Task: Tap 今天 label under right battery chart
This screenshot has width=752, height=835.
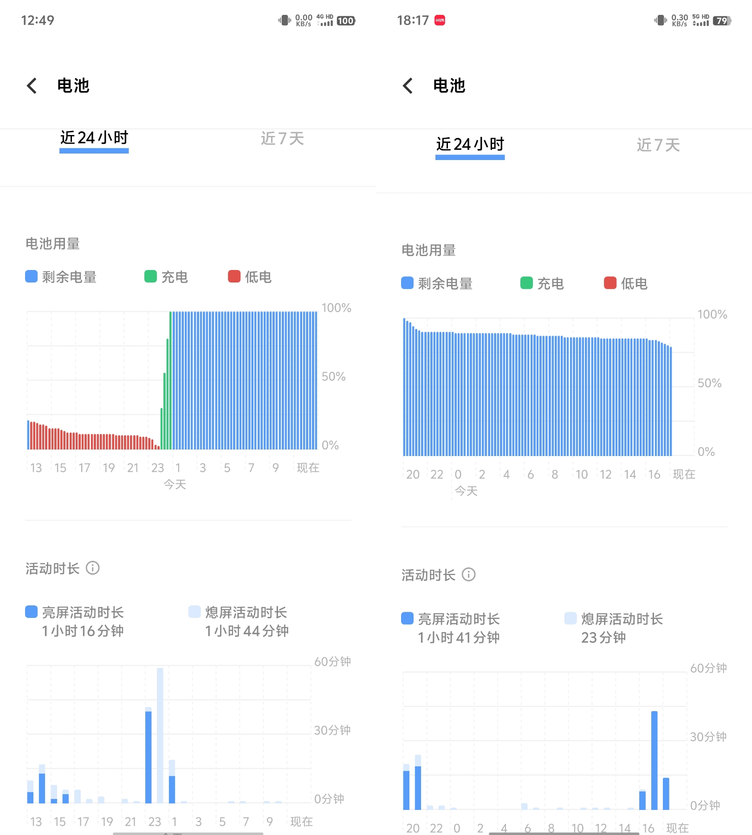Action: pos(466,491)
